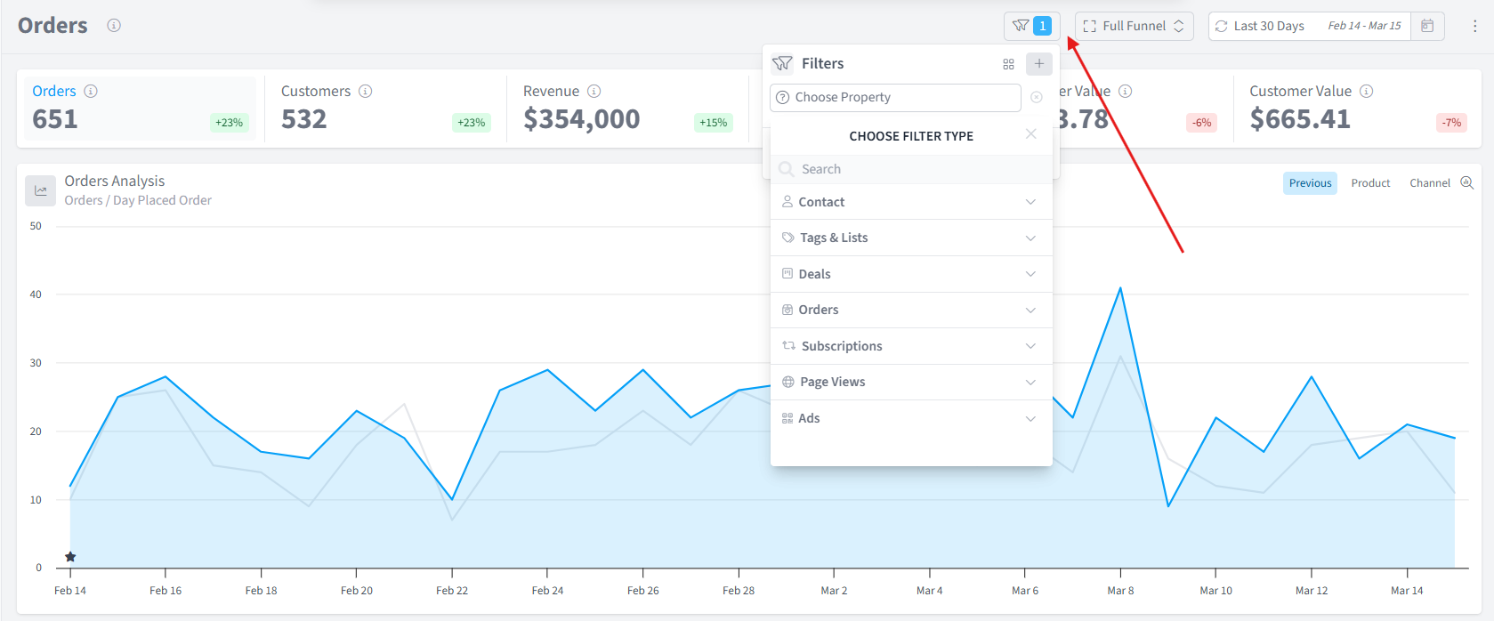Toggle the Previous comparison chip
1494x621 pixels.
coord(1310,183)
